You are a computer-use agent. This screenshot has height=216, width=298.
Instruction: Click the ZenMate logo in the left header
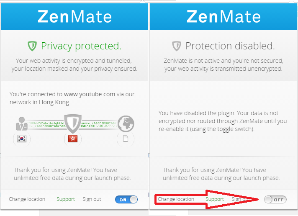coord(74,16)
